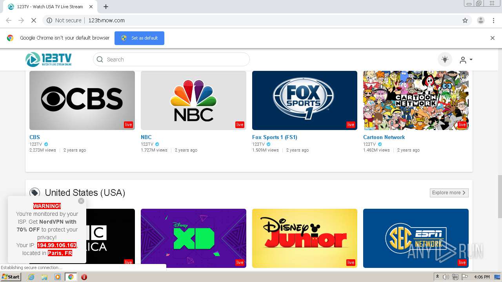Click the Cartoon Network title link

[x=384, y=137]
